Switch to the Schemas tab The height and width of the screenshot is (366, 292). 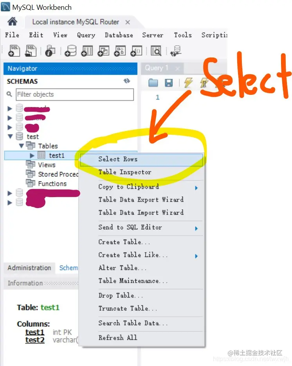tap(68, 268)
